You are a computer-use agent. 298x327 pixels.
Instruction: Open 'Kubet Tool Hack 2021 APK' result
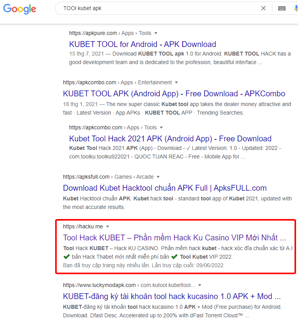[x=170, y=139]
